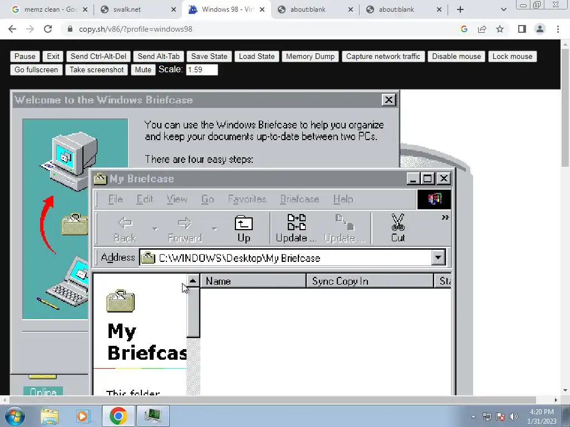Close the Welcome to Windows Briefcase dialog
Image resolution: width=570 pixels, height=427 pixels.
click(389, 100)
